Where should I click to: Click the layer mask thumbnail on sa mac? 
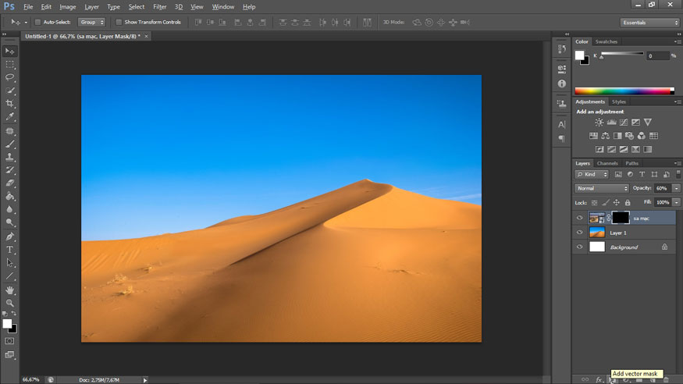pos(621,219)
